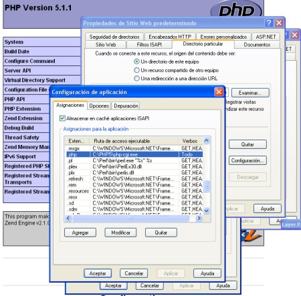Click the horizontal scroll-left arrow

(x=68, y=218)
